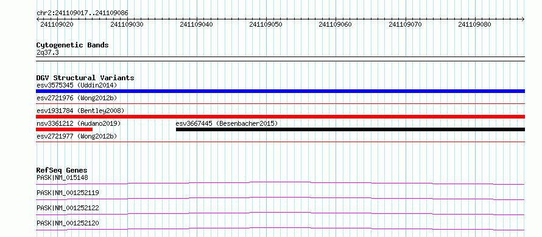Open the PASK|NM_001252119 transcript label
This screenshot has width=542, height=237.
(68, 193)
